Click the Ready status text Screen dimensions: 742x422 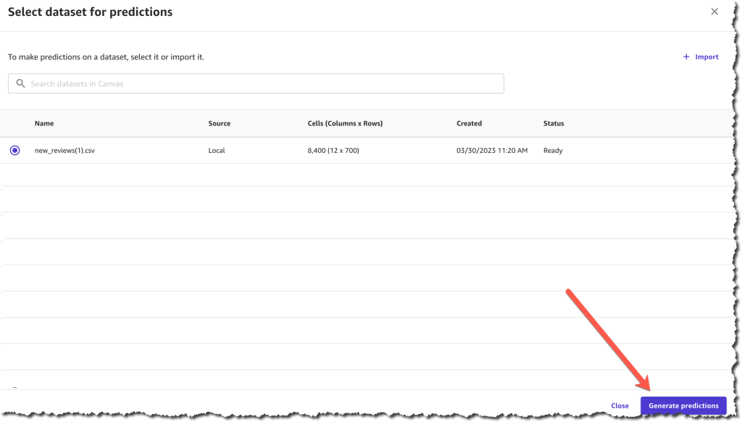coord(552,150)
